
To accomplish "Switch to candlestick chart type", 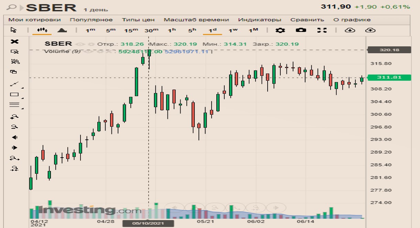I will [x=42, y=30].
